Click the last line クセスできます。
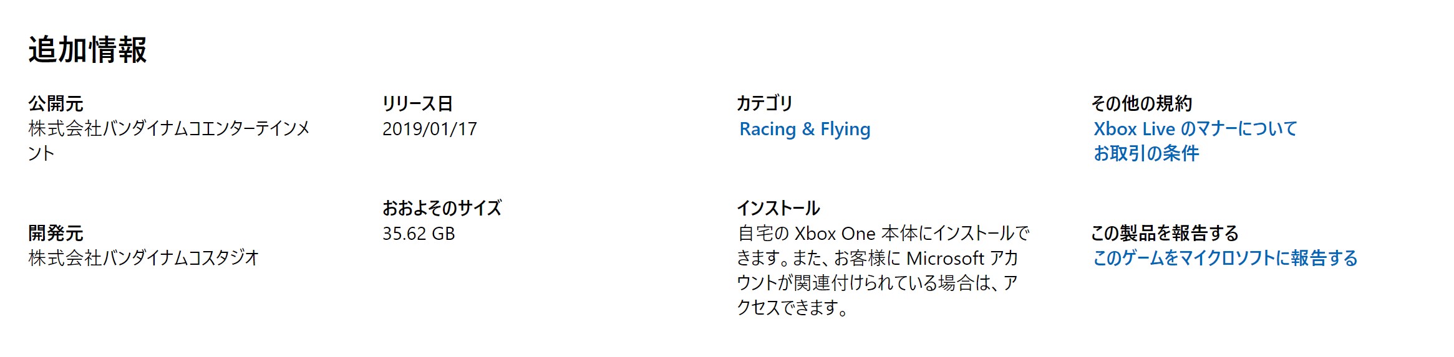Image resolution: width=1454 pixels, height=357 pixels. [x=792, y=308]
